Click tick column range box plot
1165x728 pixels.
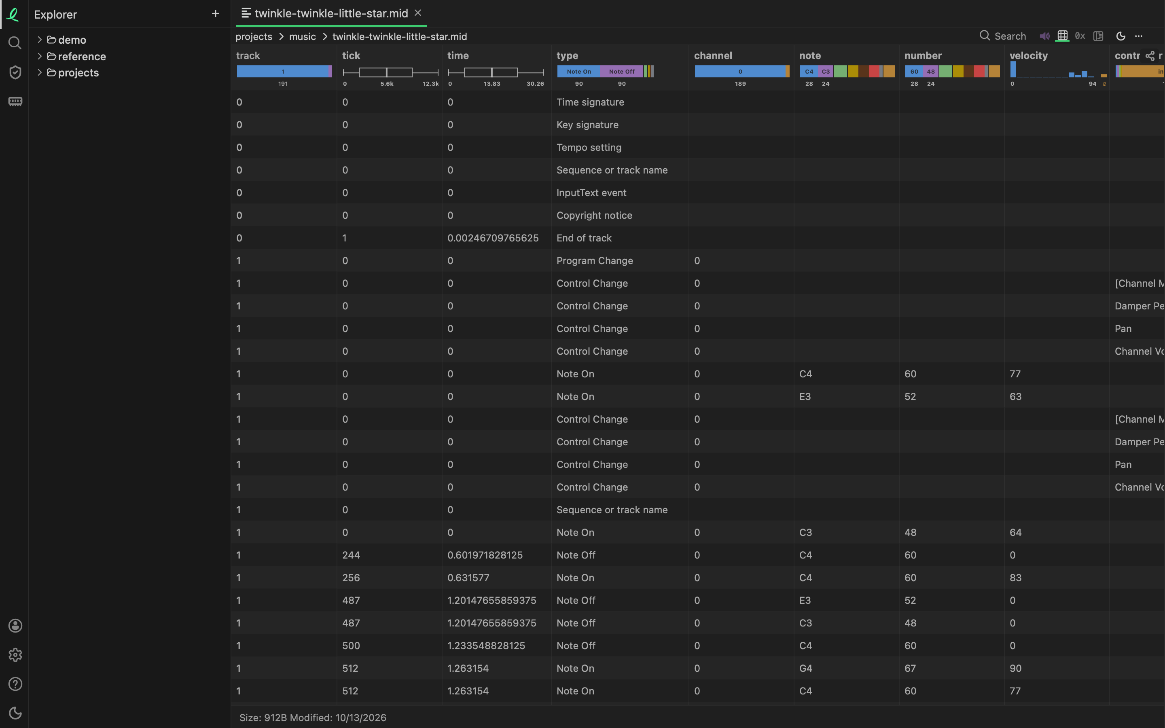coord(390,72)
